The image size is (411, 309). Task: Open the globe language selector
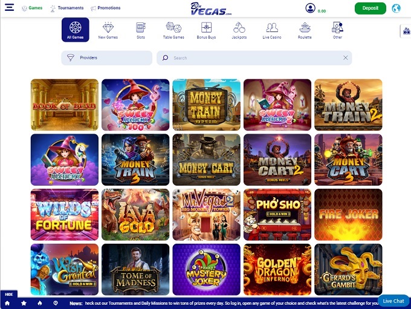[x=396, y=8]
